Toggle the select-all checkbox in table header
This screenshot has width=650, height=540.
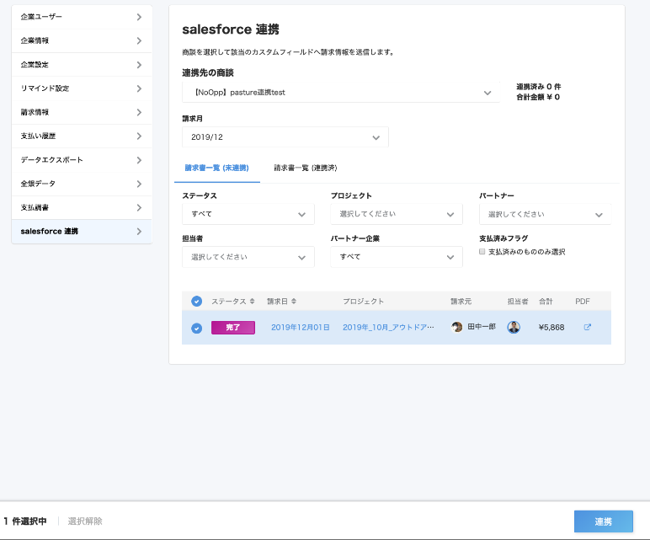(x=196, y=302)
